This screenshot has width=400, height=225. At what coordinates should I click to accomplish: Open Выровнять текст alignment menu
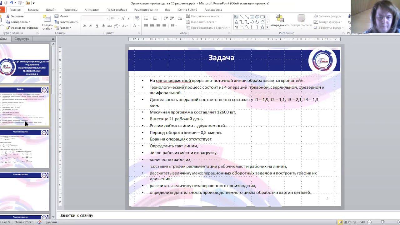point(201,22)
